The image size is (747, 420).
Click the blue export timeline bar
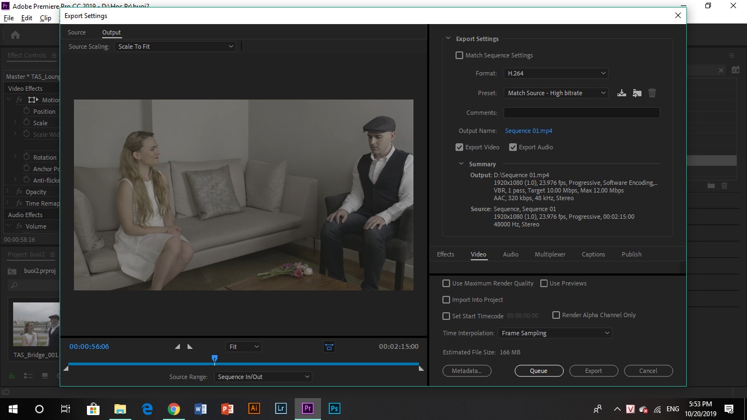(243, 364)
